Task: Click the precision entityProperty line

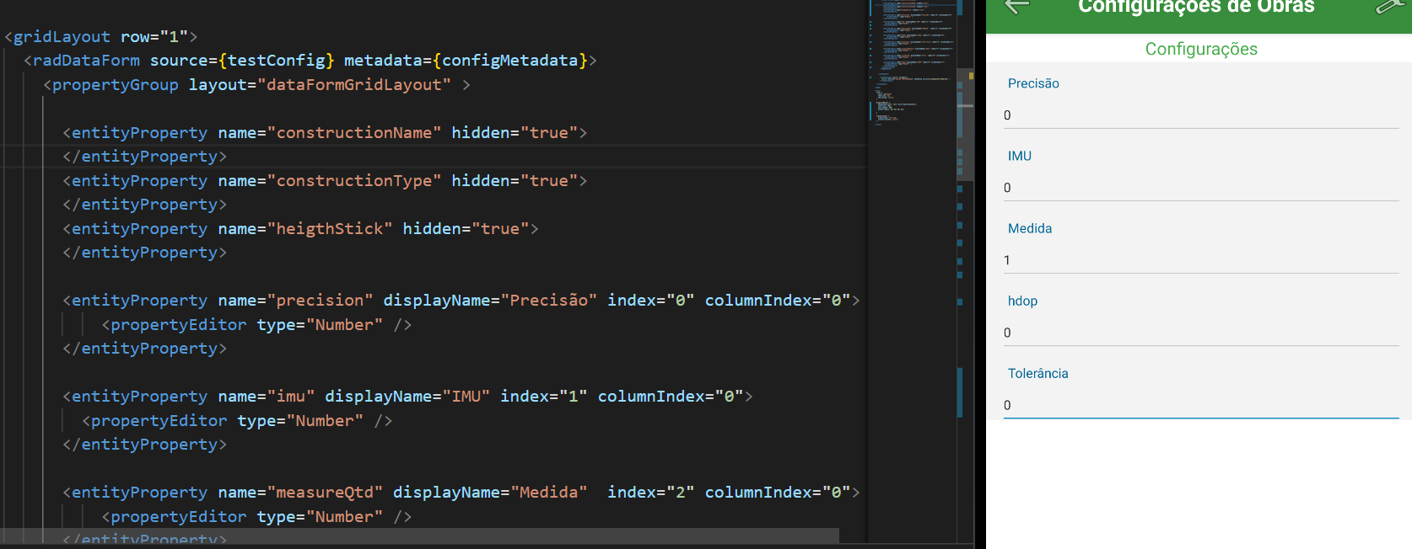Action: [x=461, y=300]
